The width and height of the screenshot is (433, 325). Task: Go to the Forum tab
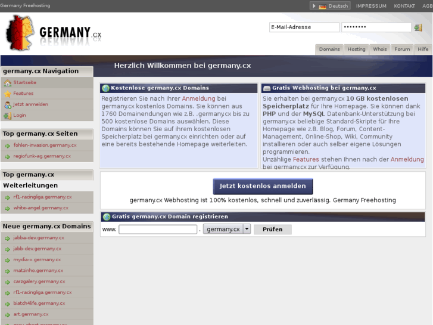(402, 49)
